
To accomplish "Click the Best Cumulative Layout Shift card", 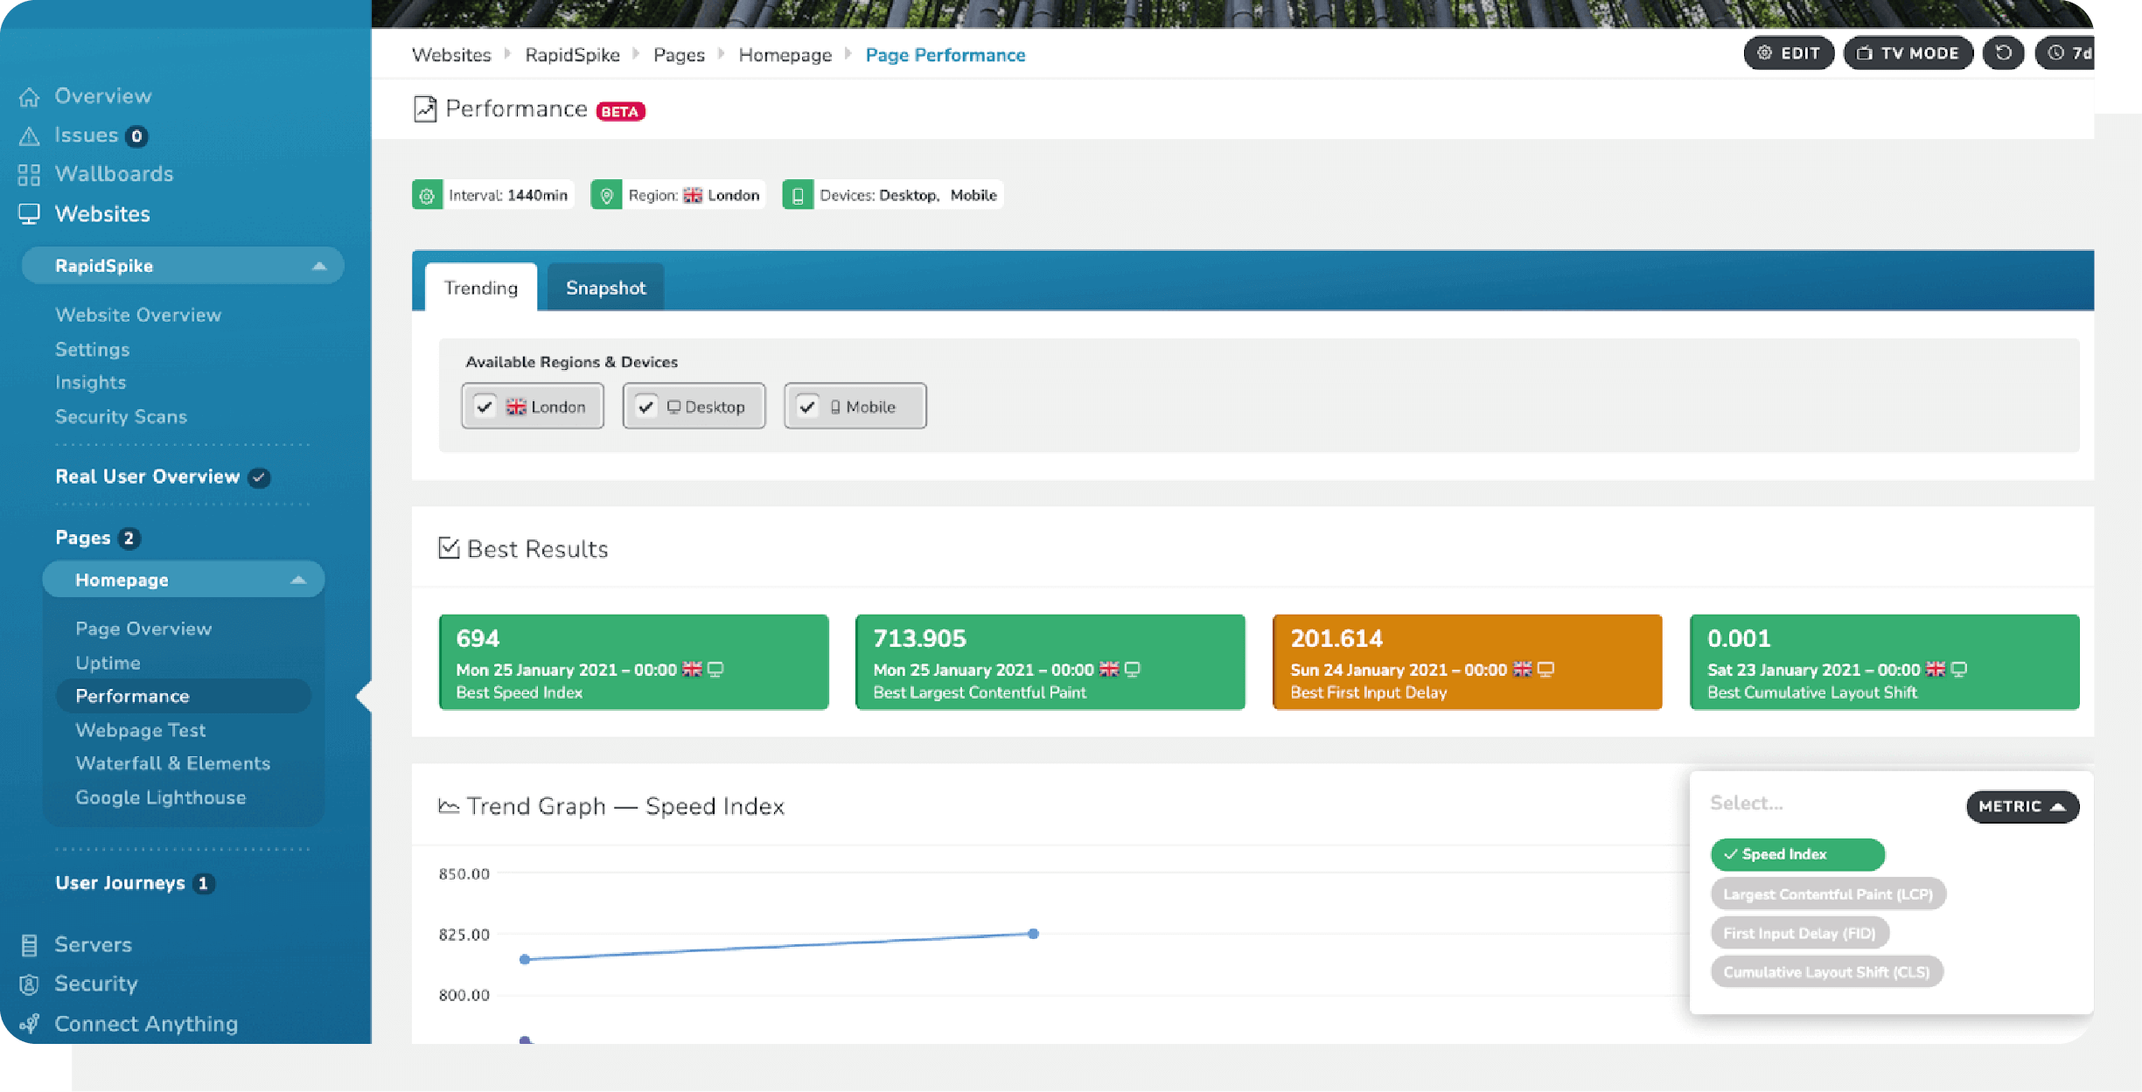I will pos(1885,663).
